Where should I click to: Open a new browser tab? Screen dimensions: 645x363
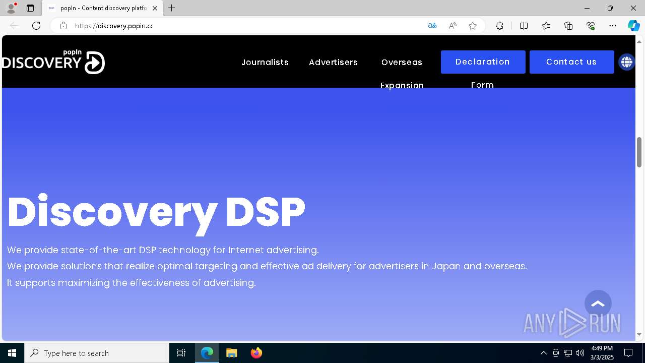[x=172, y=8]
